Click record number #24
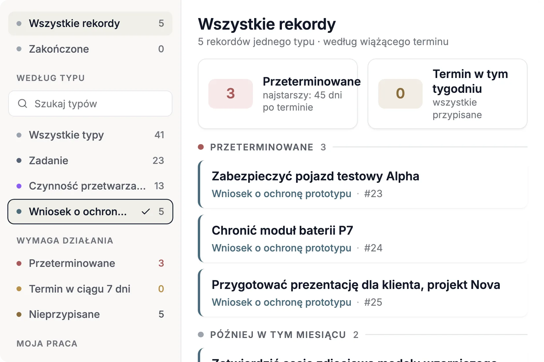Image resolution: width=544 pixels, height=362 pixels. pos(373,248)
